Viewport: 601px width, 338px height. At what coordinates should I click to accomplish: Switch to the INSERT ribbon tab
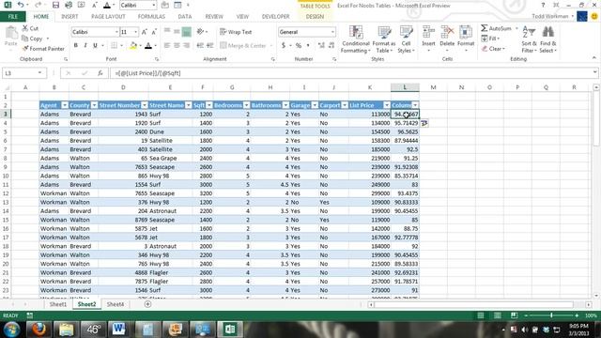click(x=69, y=17)
